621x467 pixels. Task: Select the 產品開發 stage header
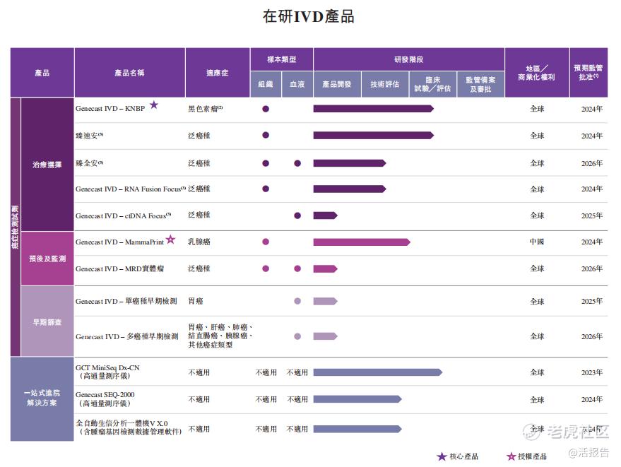337,84
